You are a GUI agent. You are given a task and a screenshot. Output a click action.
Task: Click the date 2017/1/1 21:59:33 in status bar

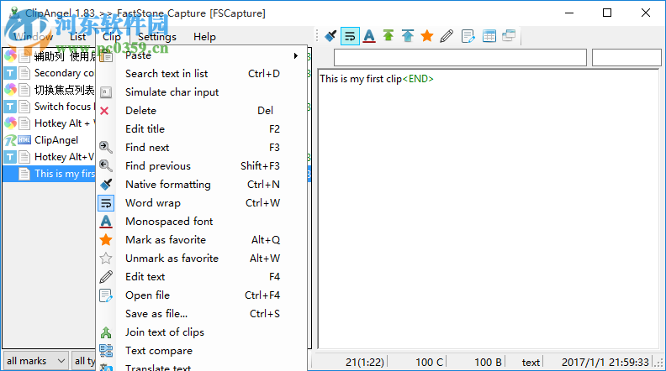(605, 362)
